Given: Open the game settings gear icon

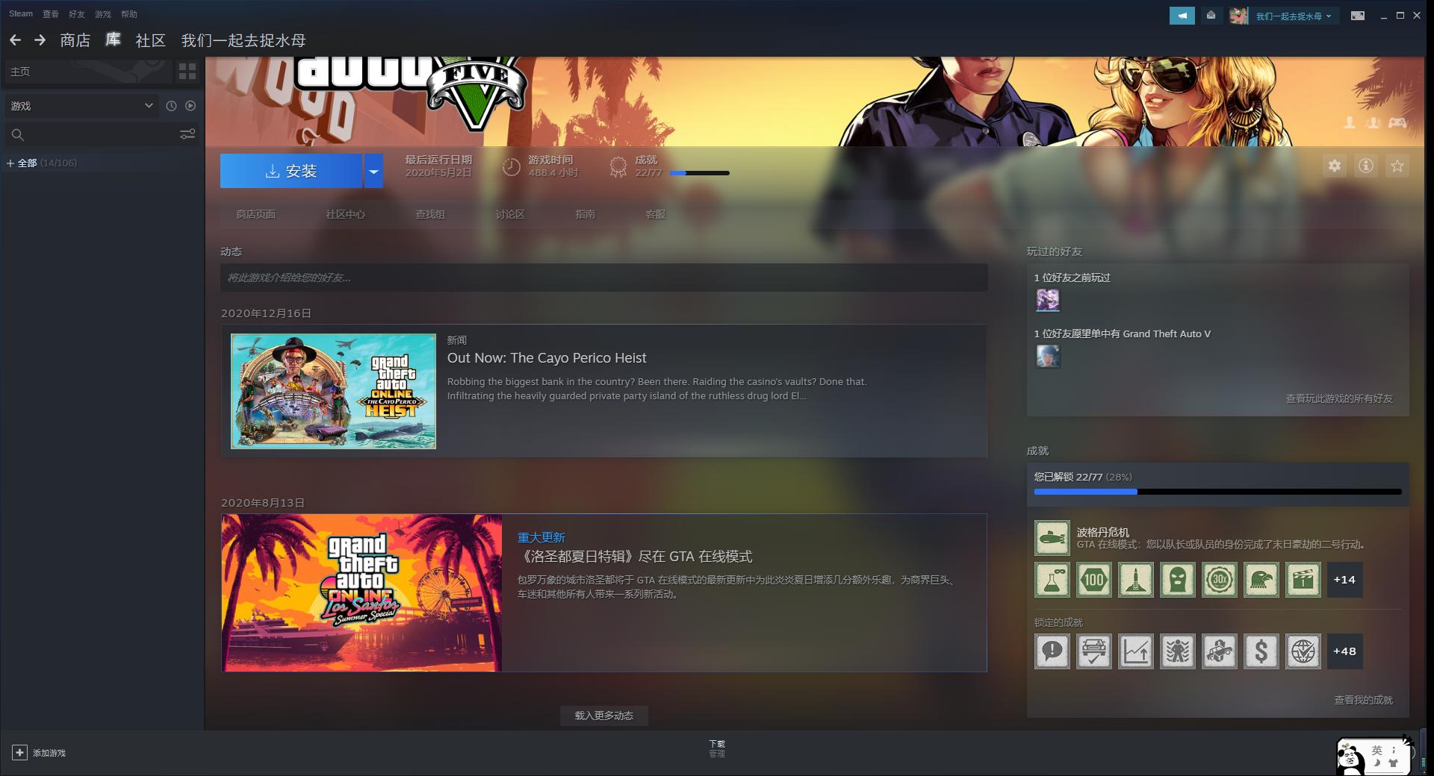Looking at the screenshot, I should [1335, 166].
